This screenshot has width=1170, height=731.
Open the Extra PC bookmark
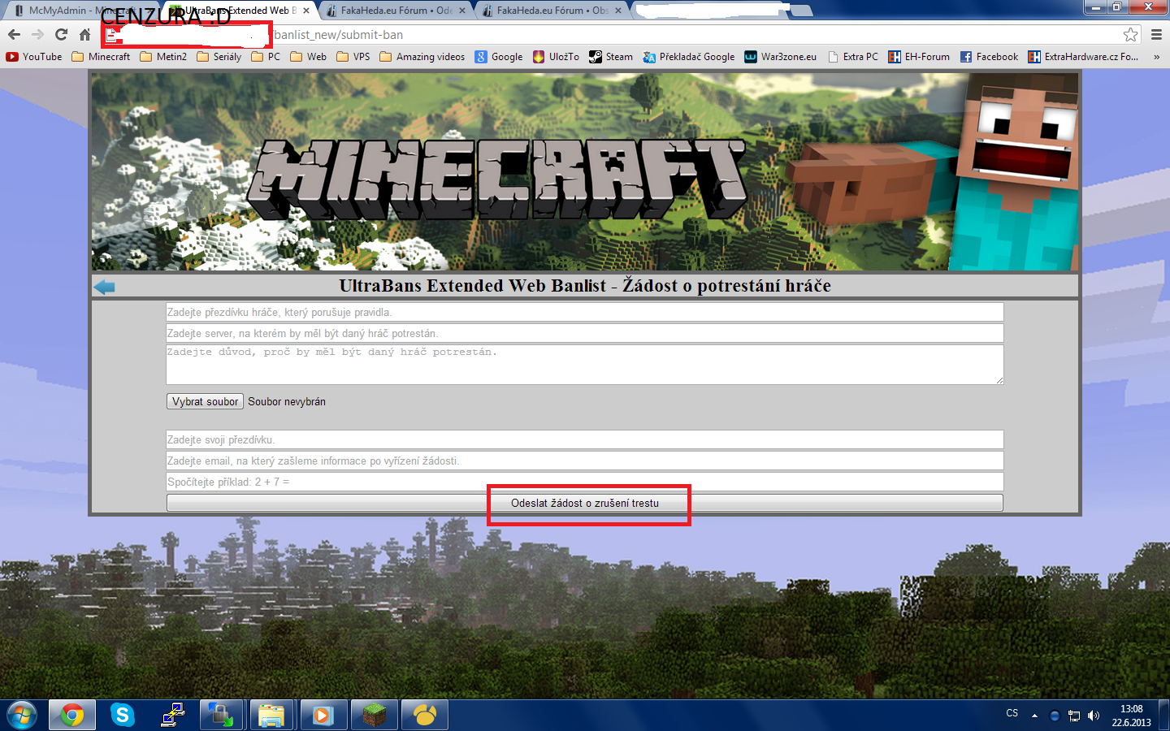[852, 57]
